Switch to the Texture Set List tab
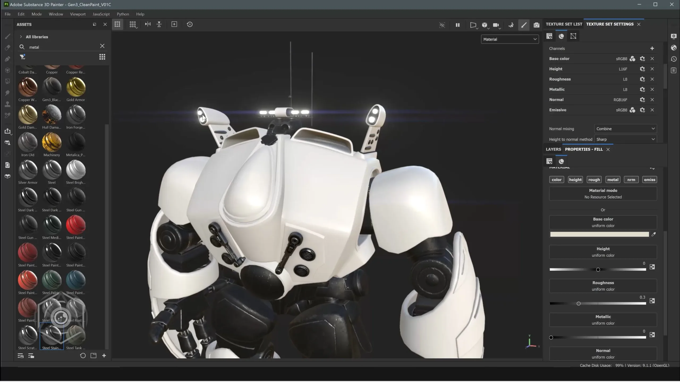The image size is (680, 382). tap(563, 24)
